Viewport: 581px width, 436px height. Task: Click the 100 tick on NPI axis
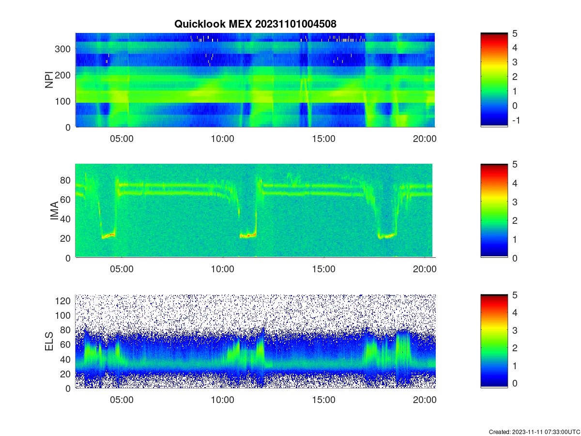[x=64, y=101]
